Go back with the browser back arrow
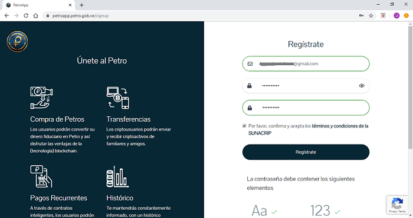The image size is (413, 218). pyautogui.click(x=6, y=16)
